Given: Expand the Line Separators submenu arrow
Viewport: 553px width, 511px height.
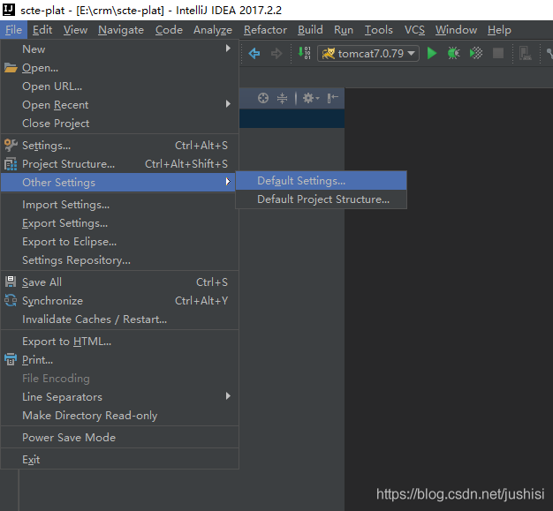Looking at the screenshot, I should tap(228, 396).
